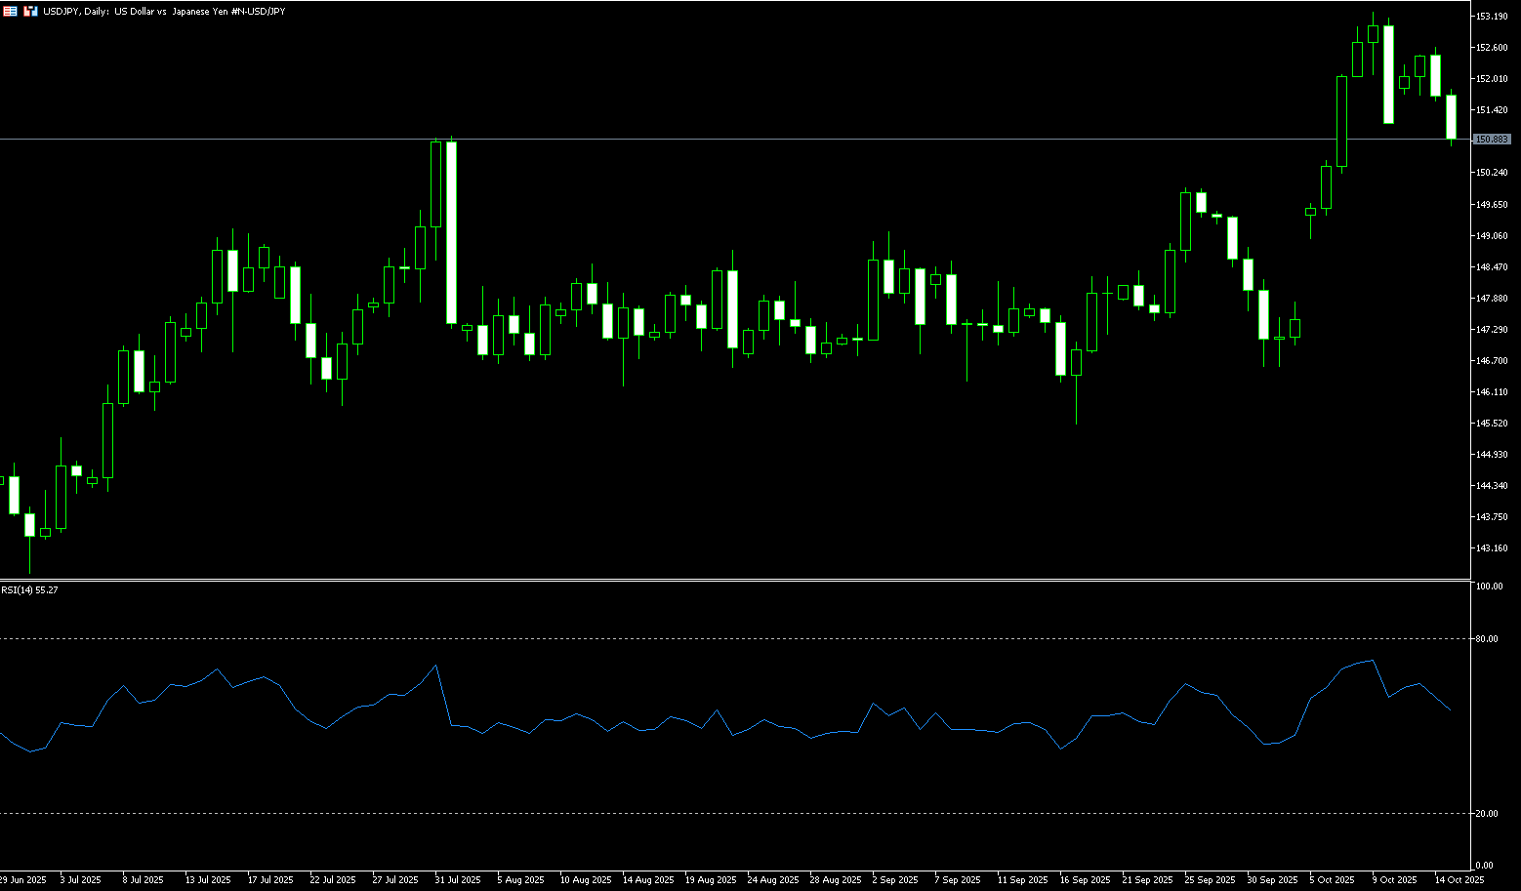Click the RSI 80.00 level label
Image resolution: width=1521 pixels, height=891 pixels.
(x=1487, y=639)
